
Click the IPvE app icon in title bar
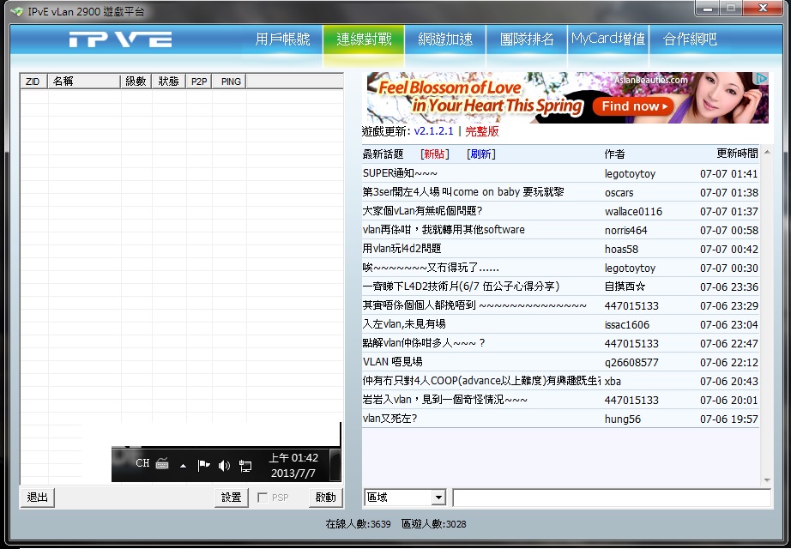point(16,11)
